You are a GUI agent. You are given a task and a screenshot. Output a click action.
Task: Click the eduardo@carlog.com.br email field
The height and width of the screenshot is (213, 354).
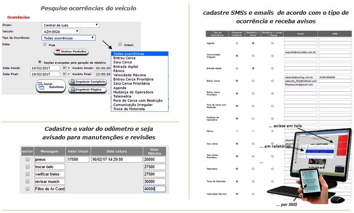click(x=300, y=77)
